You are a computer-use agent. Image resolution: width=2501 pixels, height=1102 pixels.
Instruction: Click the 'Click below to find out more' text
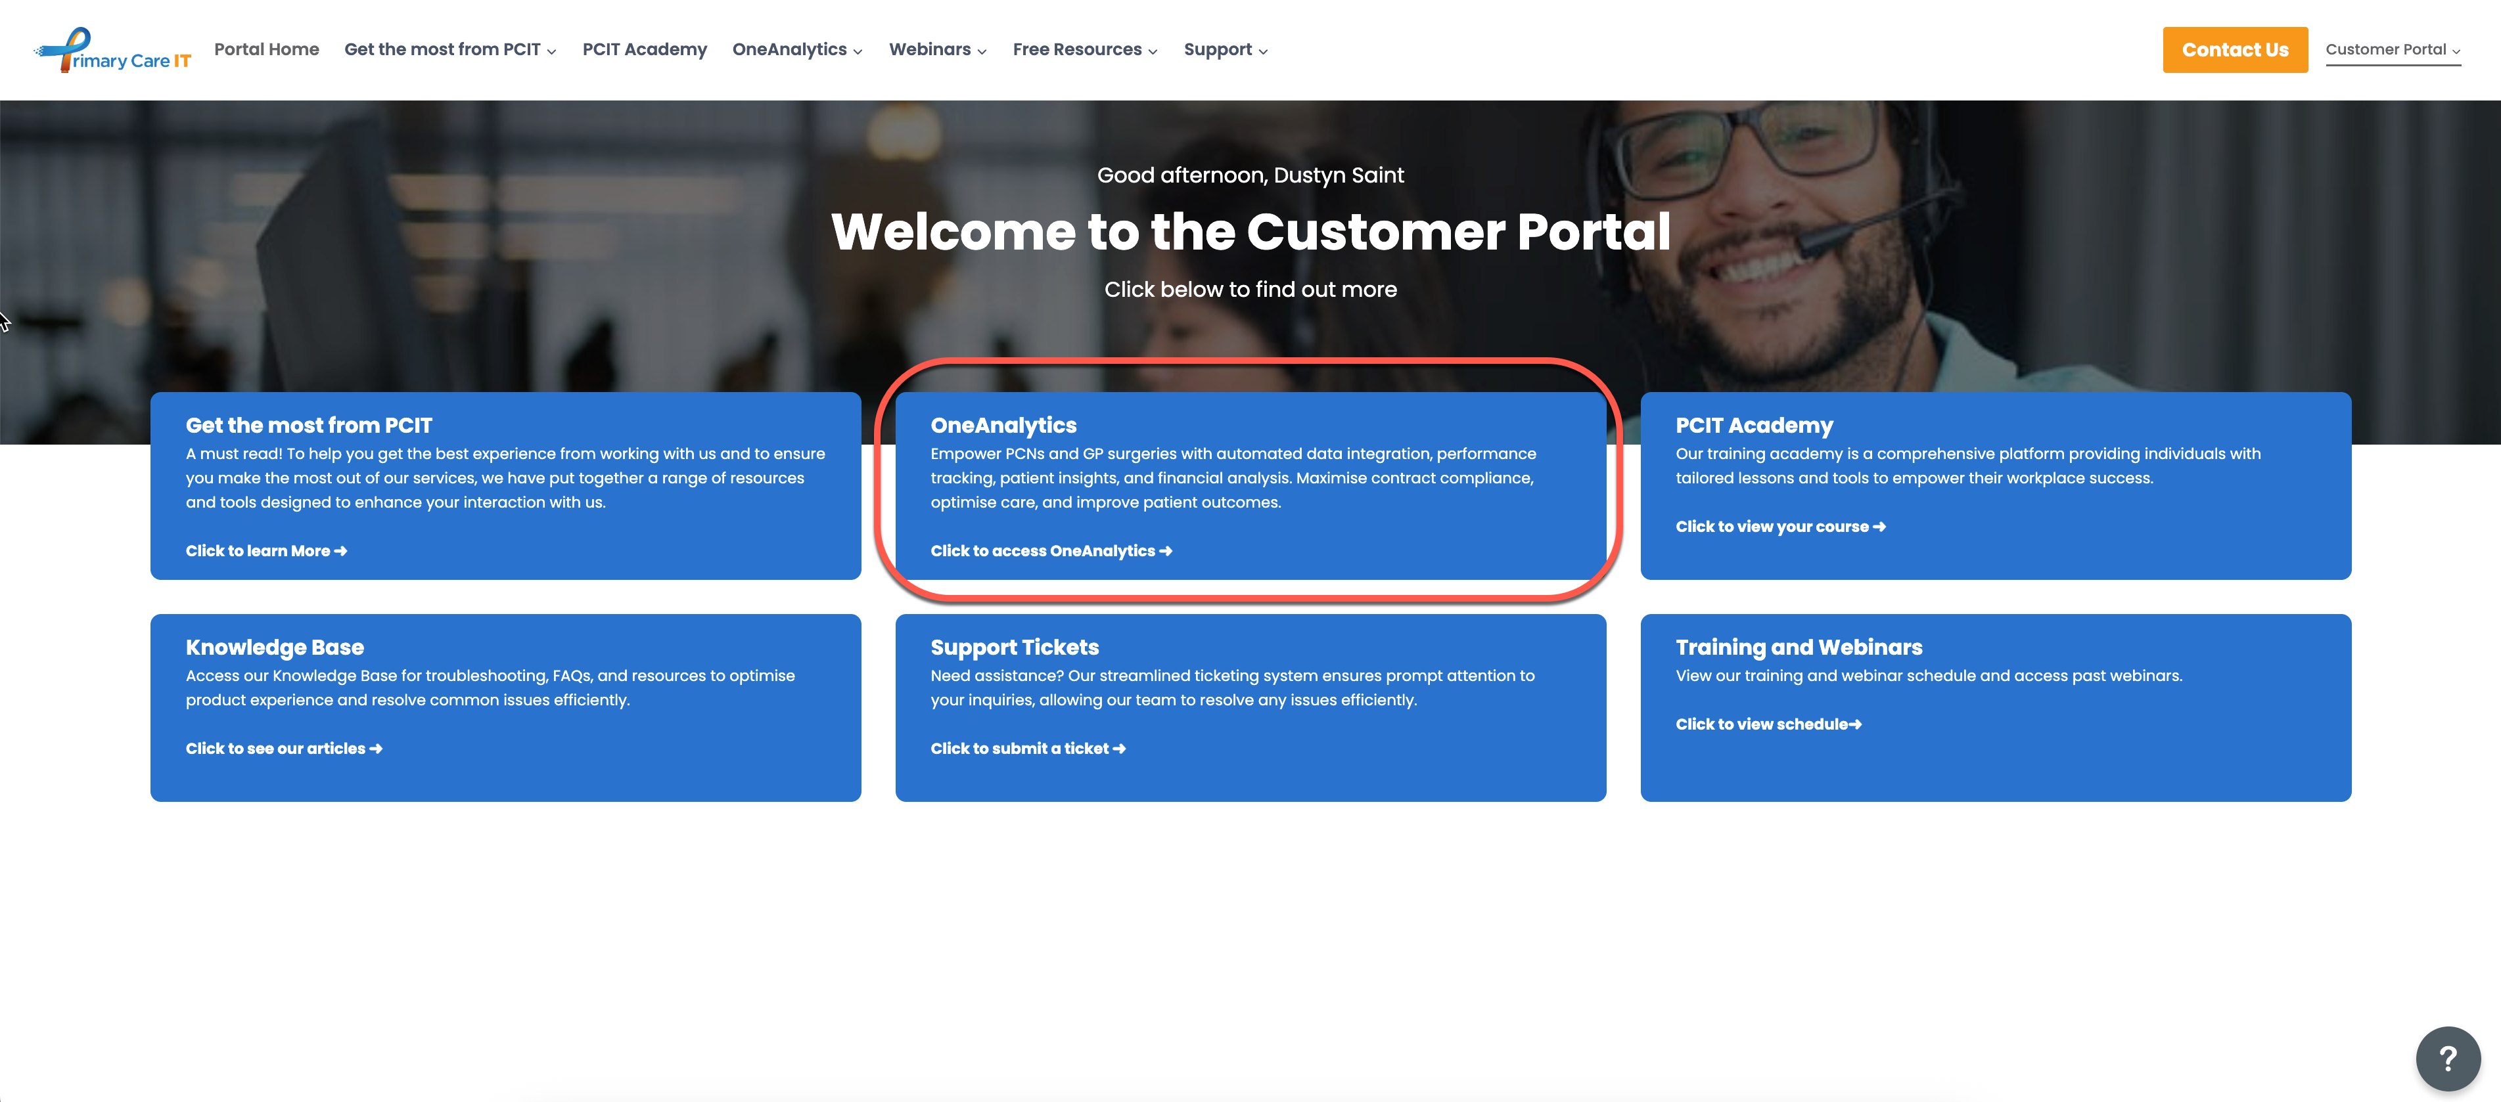(1250, 290)
